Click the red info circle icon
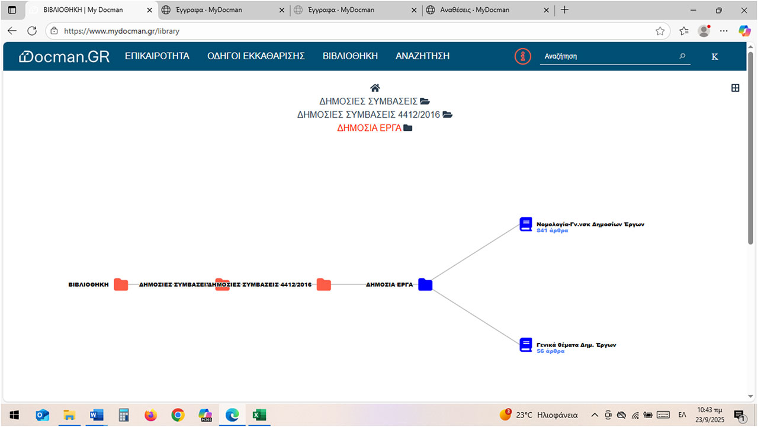This screenshot has width=758, height=427. [522, 56]
